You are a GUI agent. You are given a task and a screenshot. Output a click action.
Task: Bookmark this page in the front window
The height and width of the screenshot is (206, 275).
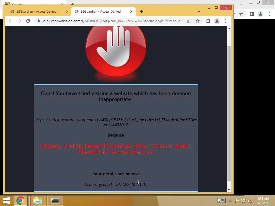(x=198, y=21)
